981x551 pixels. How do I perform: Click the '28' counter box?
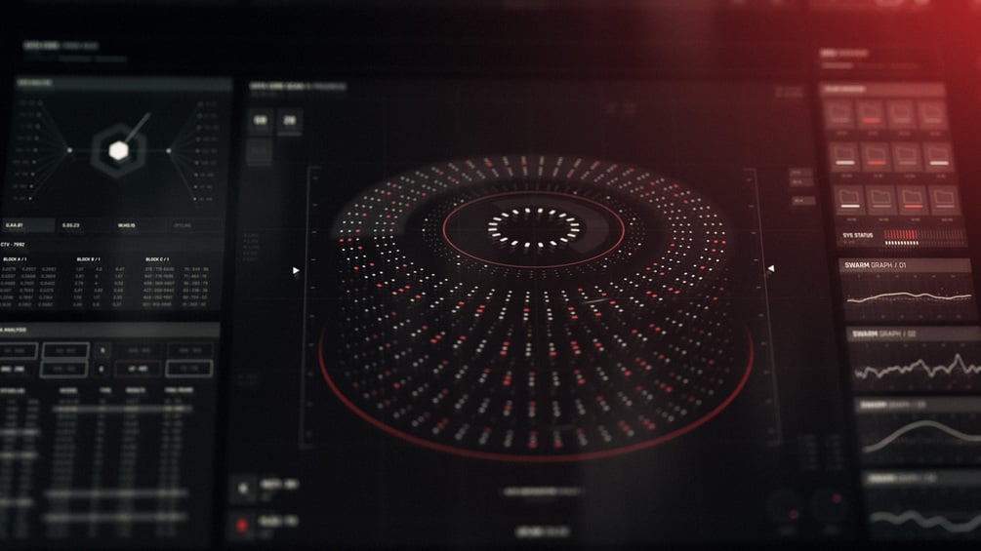(290, 120)
